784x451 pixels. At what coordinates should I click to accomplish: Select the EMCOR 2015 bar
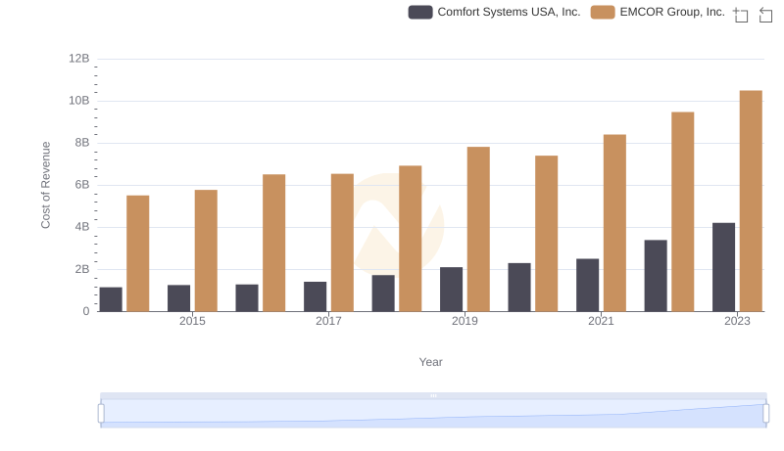click(206, 250)
